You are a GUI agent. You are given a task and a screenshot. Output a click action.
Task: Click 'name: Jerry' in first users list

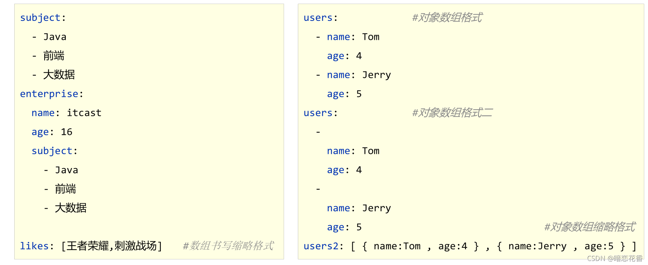[x=359, y=75]
